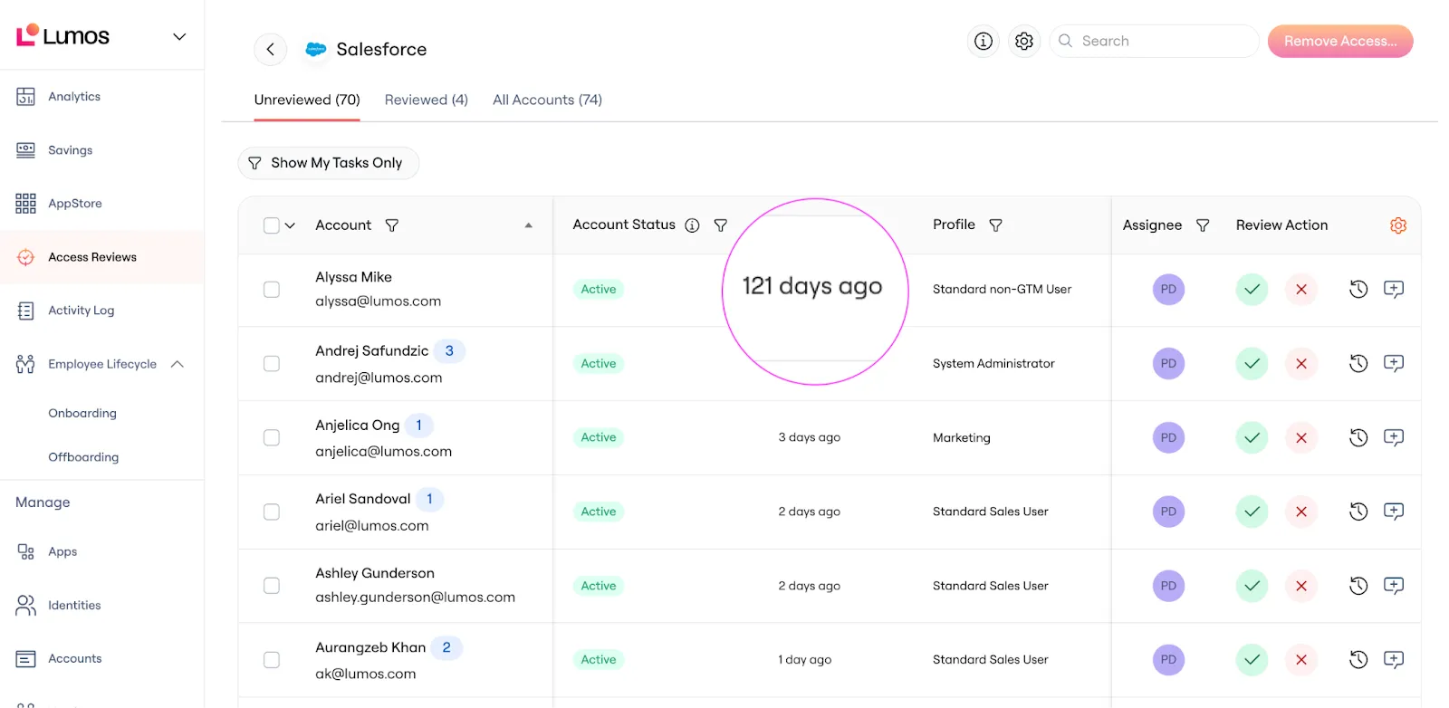Screen dimensions: 1449x708
Task: Click the Remove Access button
Action: click(1340, 42)
